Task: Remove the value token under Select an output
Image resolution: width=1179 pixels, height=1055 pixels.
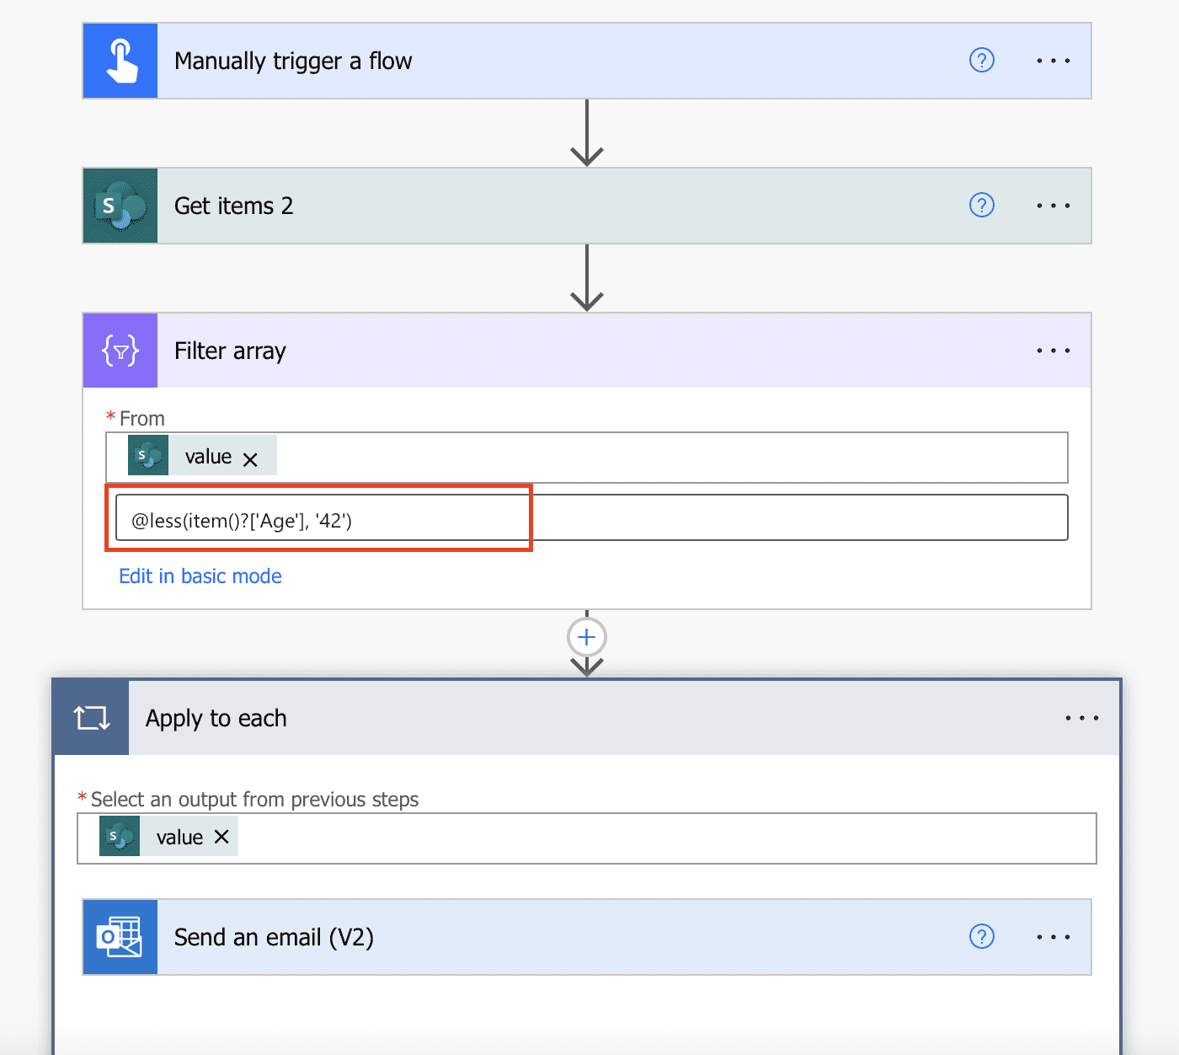Action: coord(221,836)
